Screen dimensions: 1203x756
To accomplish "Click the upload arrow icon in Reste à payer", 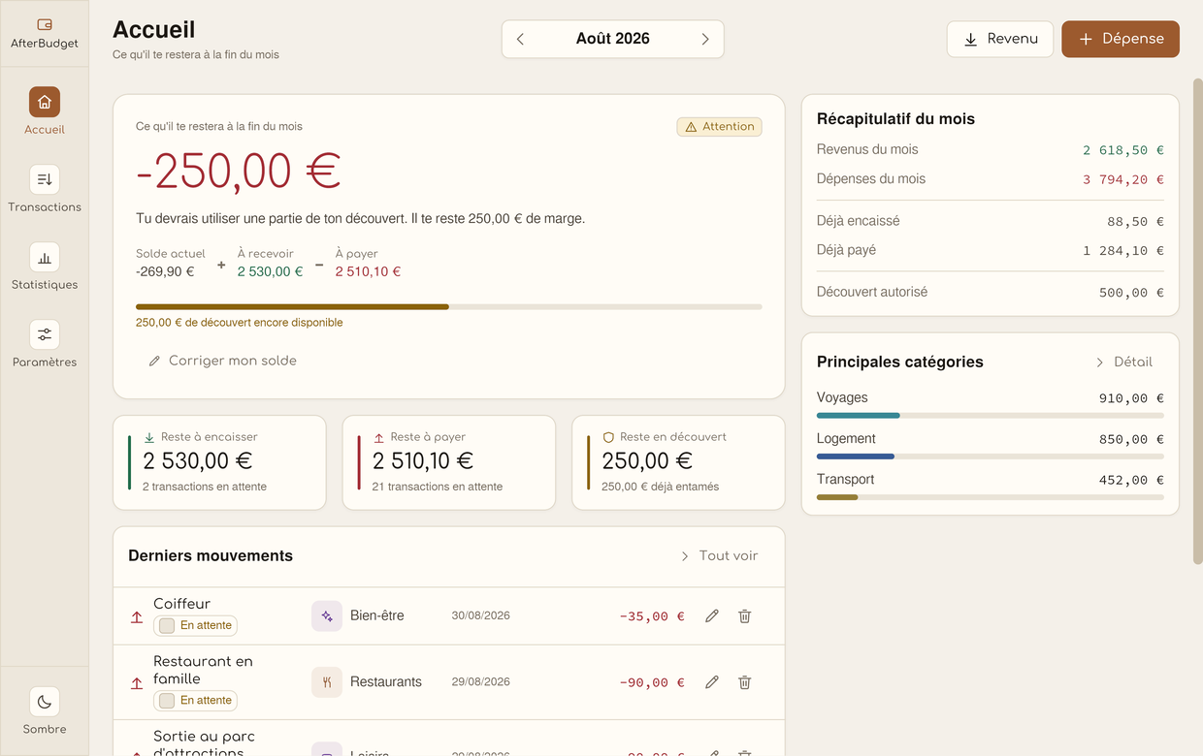I will pos(378,437).
